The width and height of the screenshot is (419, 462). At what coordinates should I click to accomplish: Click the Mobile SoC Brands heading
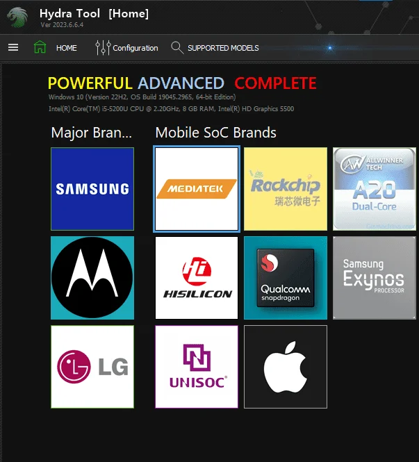[x=215, y=133]
